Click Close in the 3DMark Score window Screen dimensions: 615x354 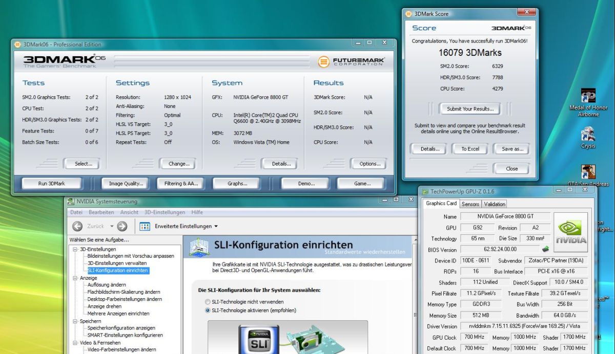512,168
